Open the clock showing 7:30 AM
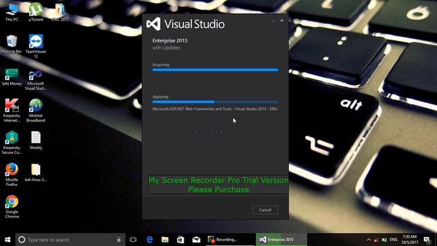This screenshot has height=246, width=437. [410, 240]
